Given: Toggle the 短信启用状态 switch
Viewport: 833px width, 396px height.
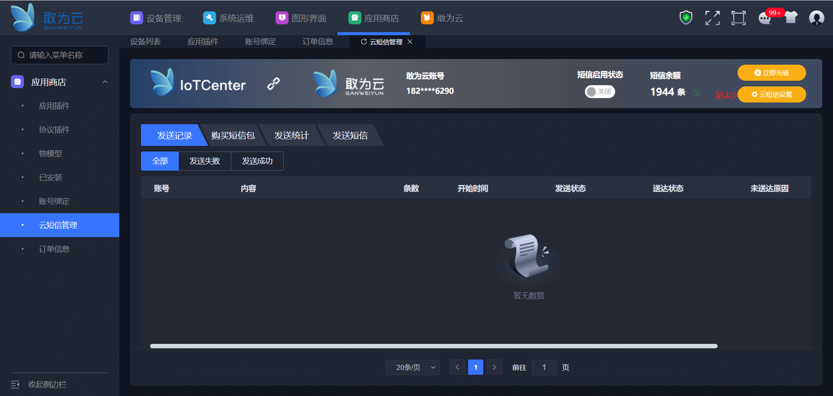Looking at the screenshot, I should tap(600, 92).
